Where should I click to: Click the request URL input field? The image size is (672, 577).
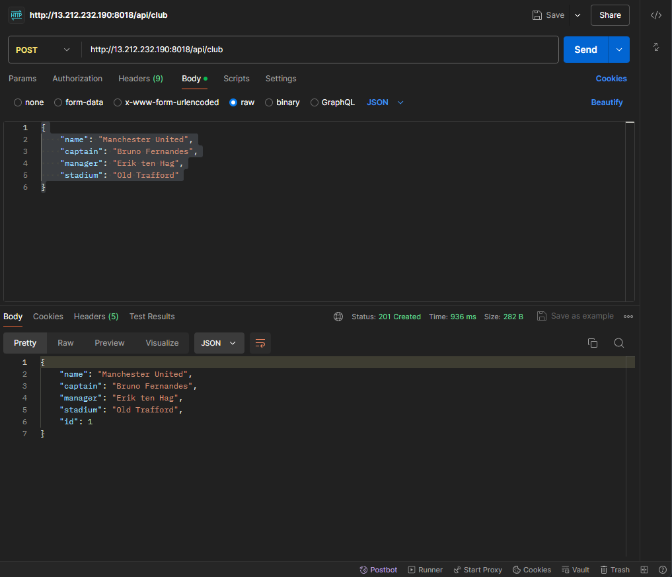click(319, 50)
